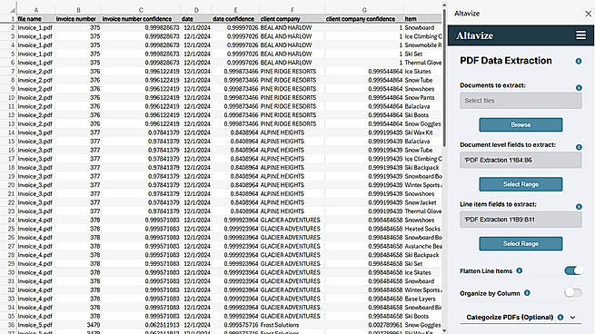Select column D header
The height and width of the screenshot is (334, 595).
196,10
